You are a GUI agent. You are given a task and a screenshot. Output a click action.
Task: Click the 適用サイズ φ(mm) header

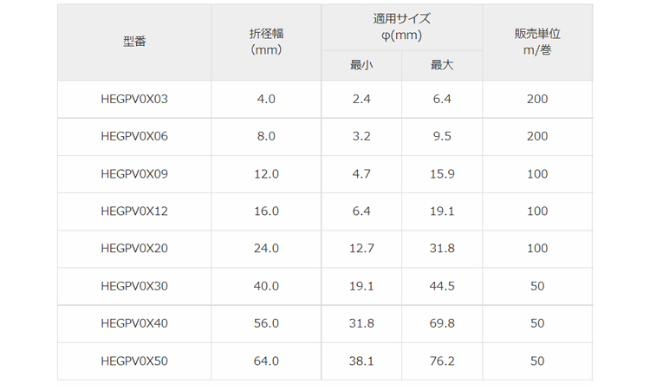(x=401, y=27)
